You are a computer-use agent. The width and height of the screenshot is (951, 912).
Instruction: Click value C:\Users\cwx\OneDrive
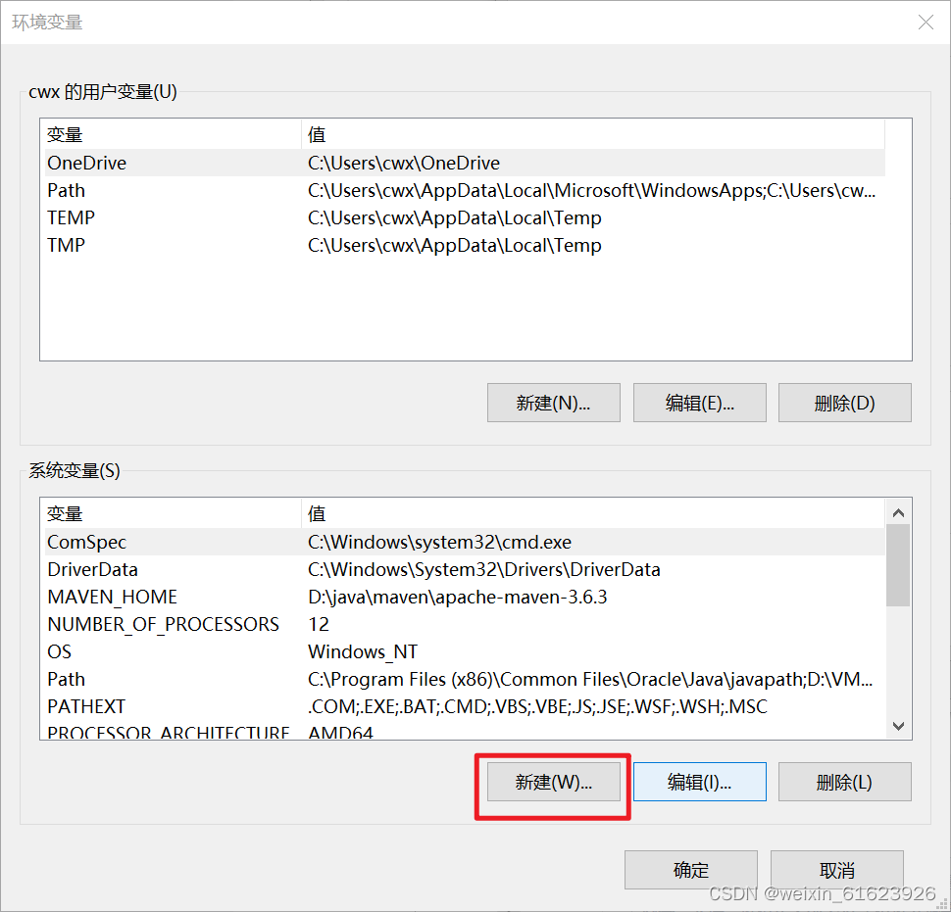click(404, 163)
